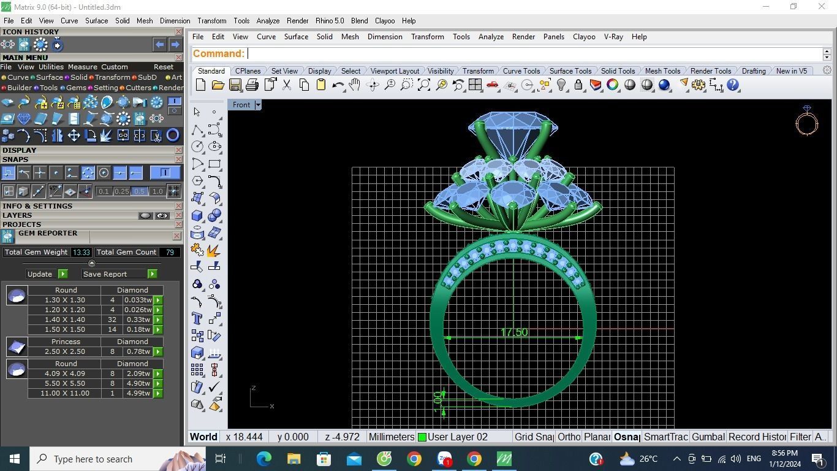This screenshot has width=837, height=471.
Task: Click the Box solid tool icon
Action: [197, 215]
